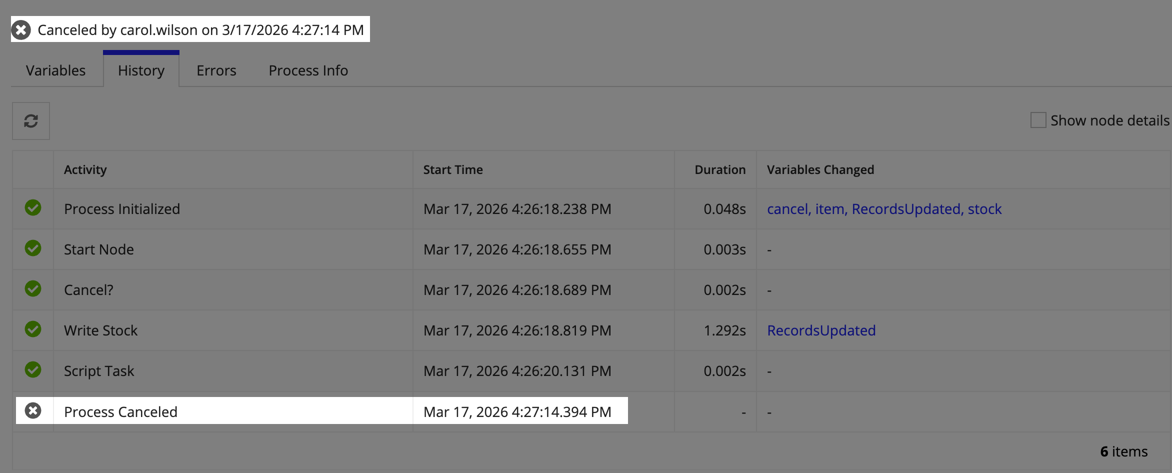The image size is (1172, 473).
Task: Go to the Process Info tab
Action: pos(308,70)
